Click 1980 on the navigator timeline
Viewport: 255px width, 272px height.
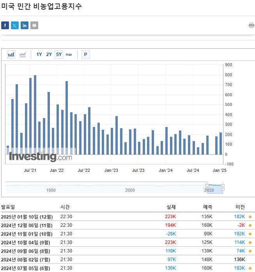pos(51,190)
